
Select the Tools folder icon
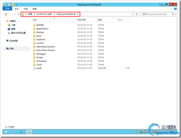[34, 65]
